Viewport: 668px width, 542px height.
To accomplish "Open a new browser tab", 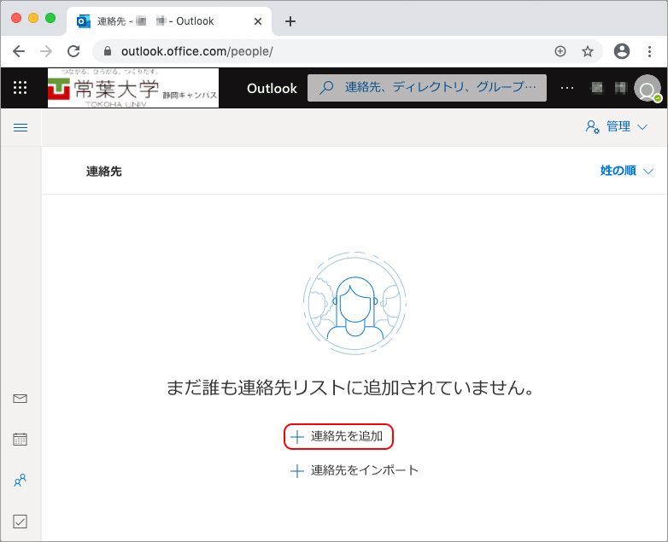I will click(290, 21).
